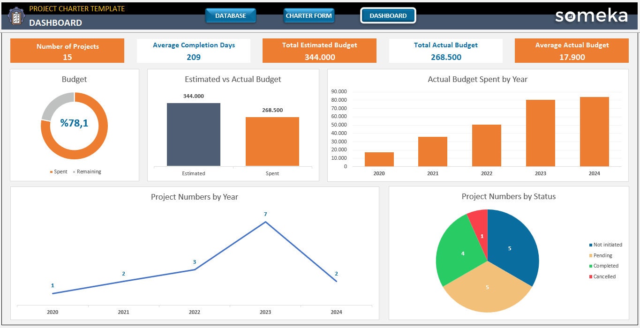Select the dark Estimated budget bar
Screen dimensions: 640x328
194,134
